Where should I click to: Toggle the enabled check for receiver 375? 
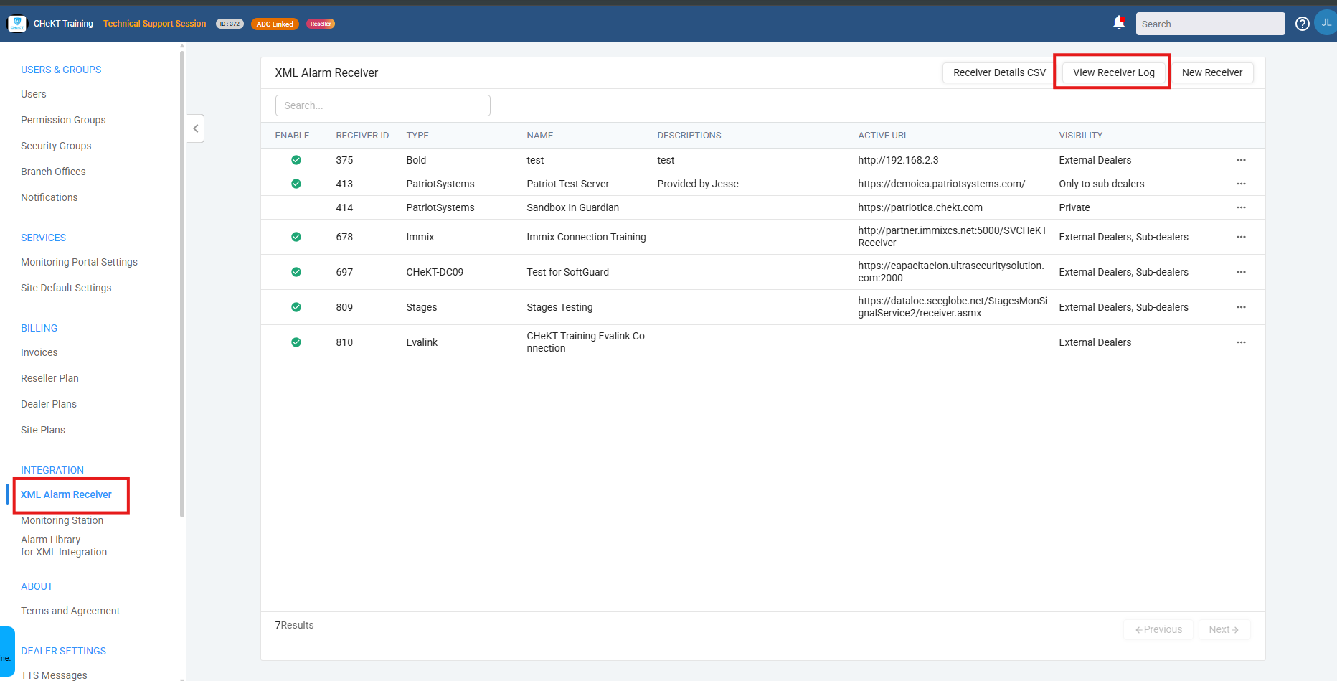(x=296, y=160)
